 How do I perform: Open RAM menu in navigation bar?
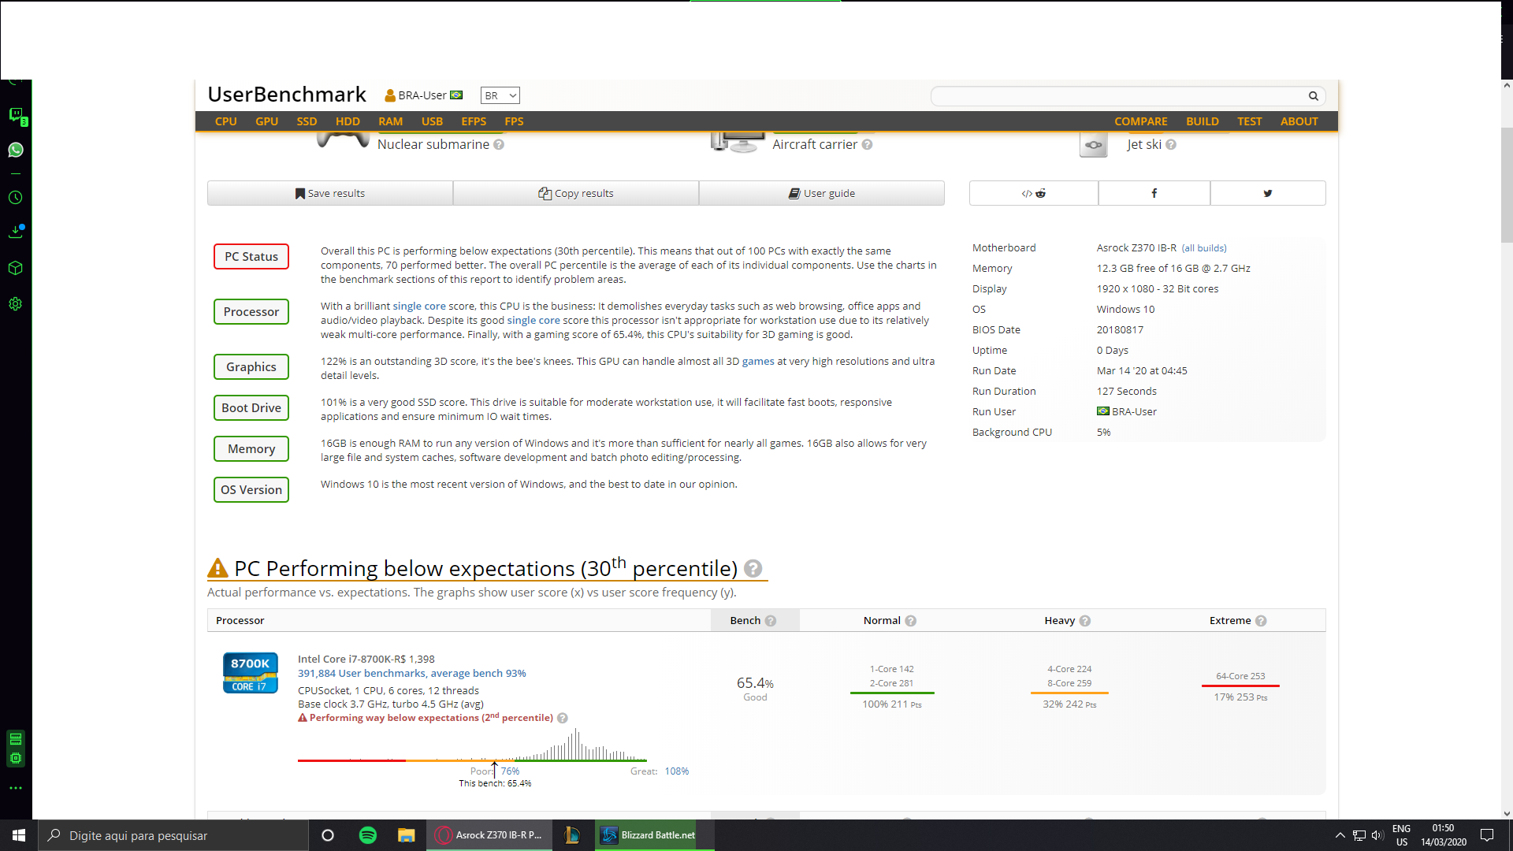pos(390,121)
